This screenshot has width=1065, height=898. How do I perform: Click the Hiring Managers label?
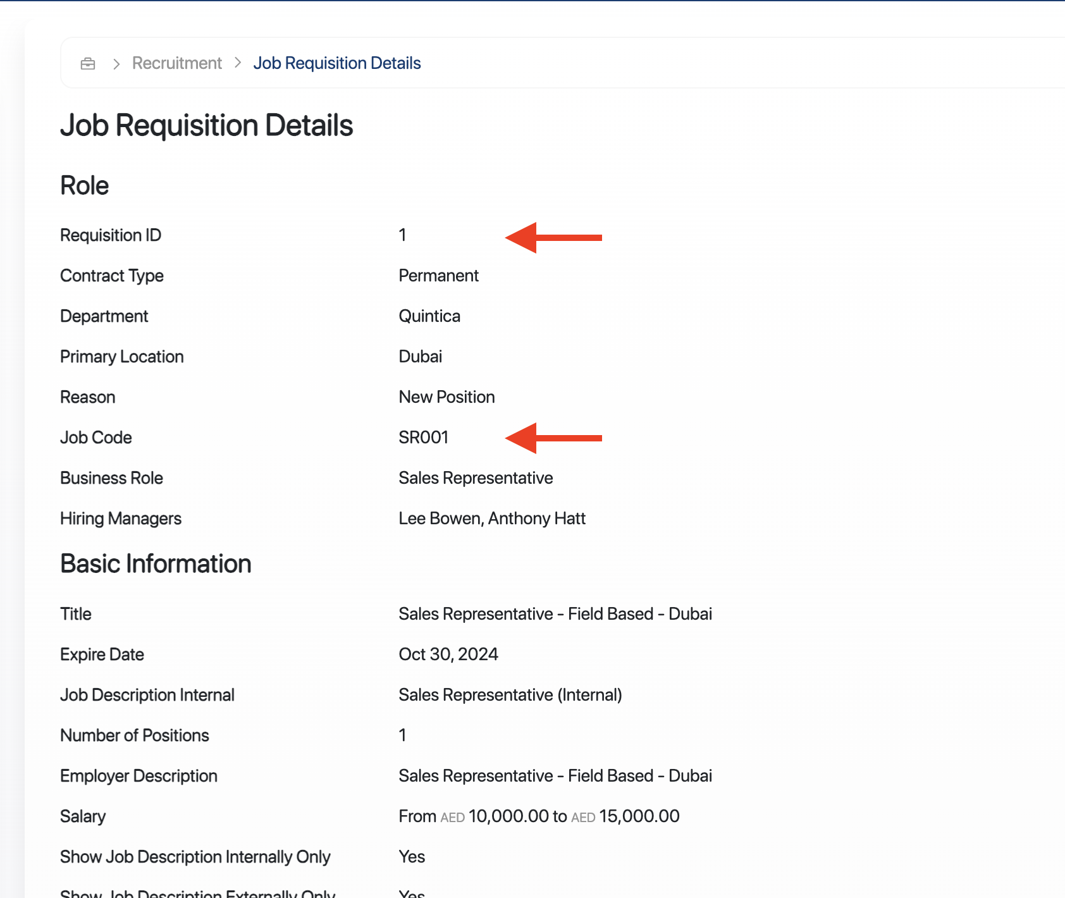(121, 519)
